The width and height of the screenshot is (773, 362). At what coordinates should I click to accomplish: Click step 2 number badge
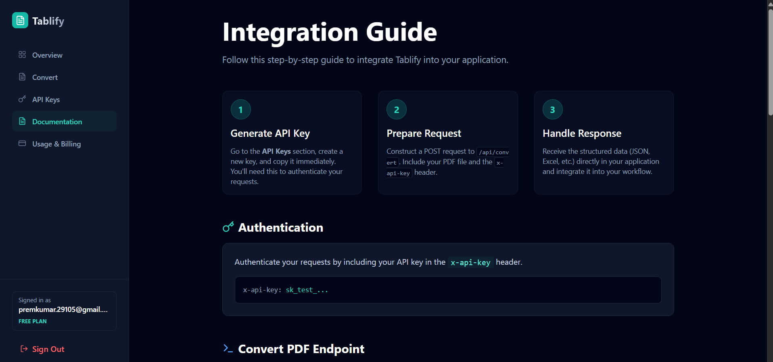pyautogui.click(x=397, y=109)
